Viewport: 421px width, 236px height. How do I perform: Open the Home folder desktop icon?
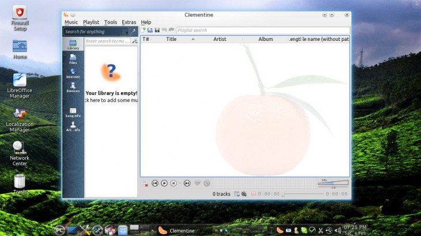tap(20, 50)
